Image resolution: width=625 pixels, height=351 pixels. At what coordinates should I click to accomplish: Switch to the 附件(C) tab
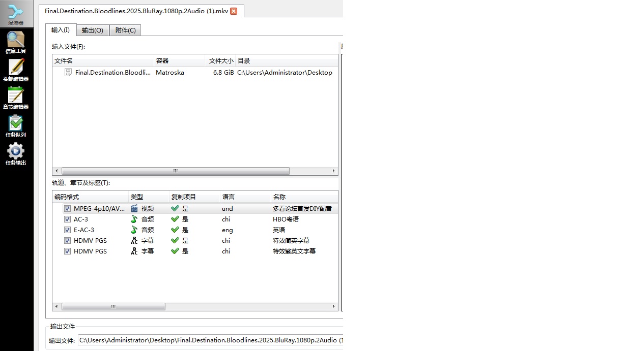(x=125, y=30)
